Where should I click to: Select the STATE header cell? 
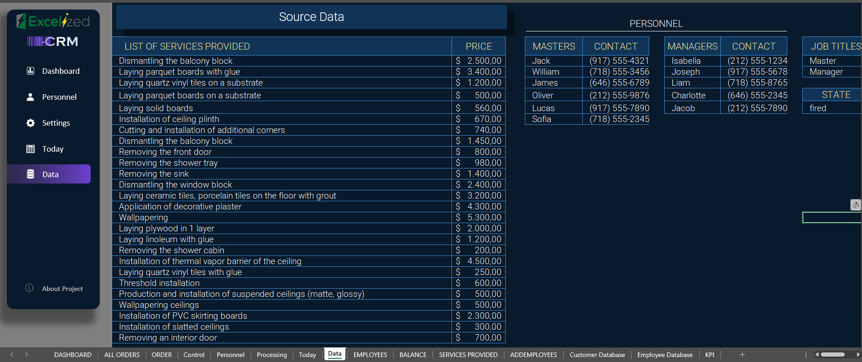coord(832,95)
